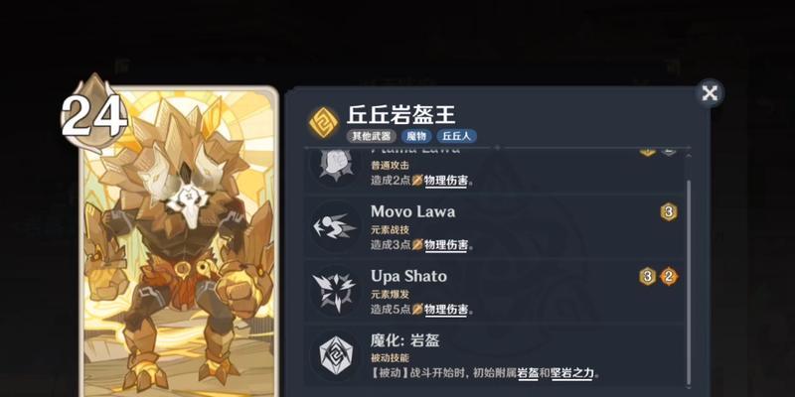
Task: Open 物理伤害 link under Movo Lawa
Action: coord(445,245)
